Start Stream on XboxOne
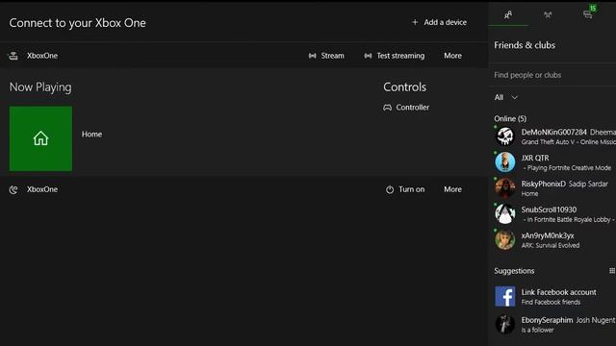Screen dimensions: 616x346 (x=326, y=56)
